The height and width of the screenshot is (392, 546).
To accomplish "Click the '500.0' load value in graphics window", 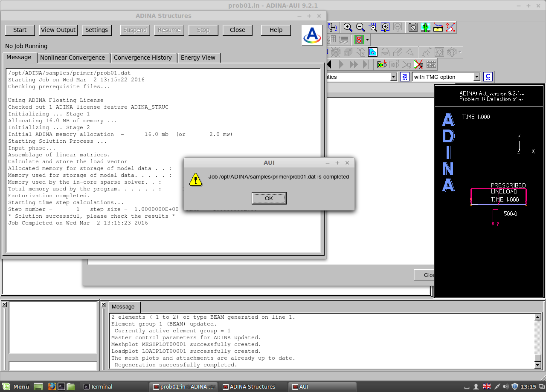I will tap(511, 214).
